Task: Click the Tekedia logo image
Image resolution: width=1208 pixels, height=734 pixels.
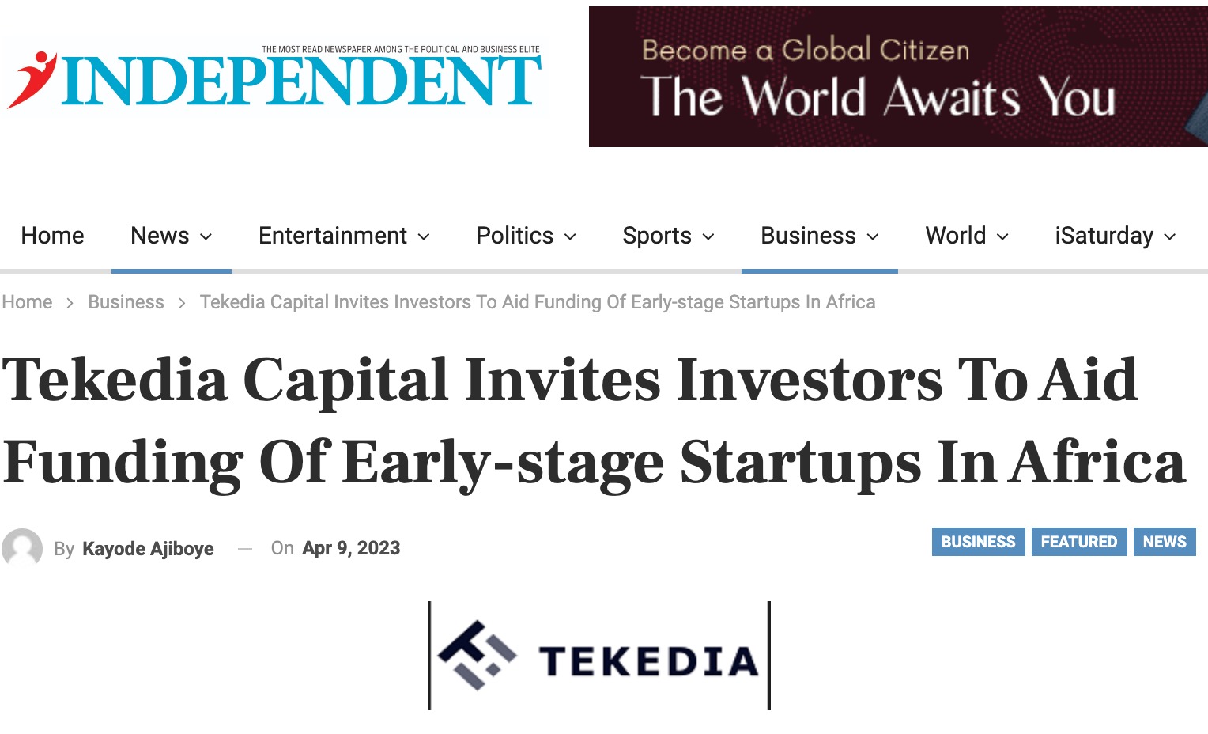Action: pyautogui.click(x=599, y=656)
